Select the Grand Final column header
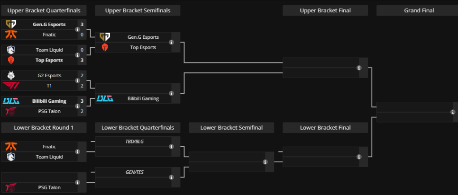458x195 pixels. pos(419,10)
